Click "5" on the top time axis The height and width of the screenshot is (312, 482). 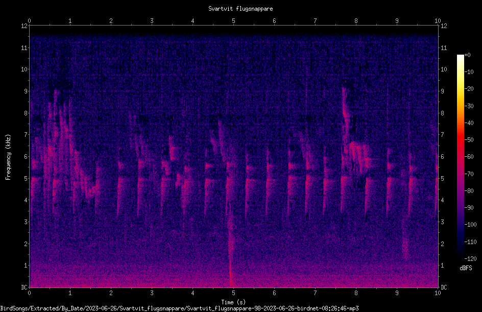(234, 21)
